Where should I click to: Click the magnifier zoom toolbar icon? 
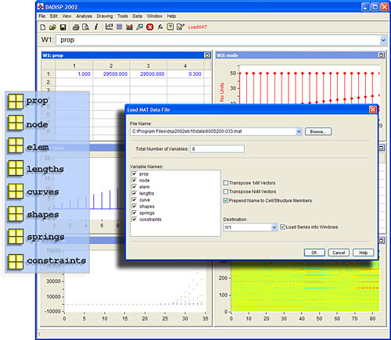click(140, 27)
